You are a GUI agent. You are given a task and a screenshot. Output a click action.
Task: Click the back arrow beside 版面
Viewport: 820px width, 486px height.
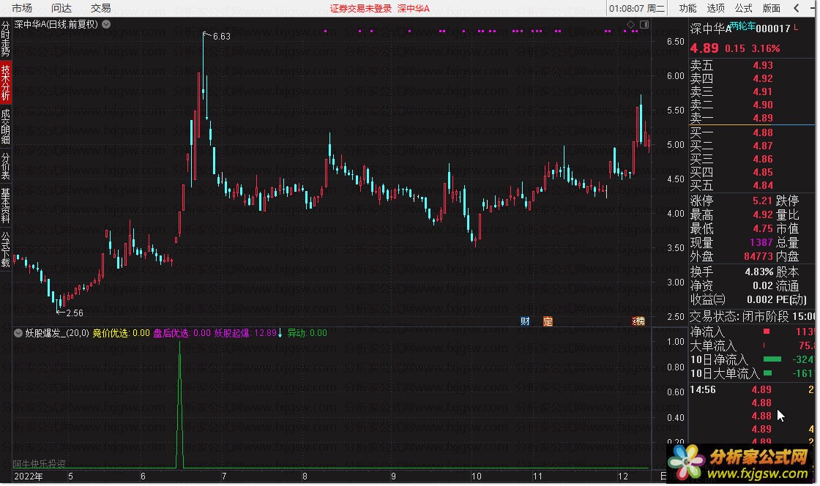point(796,8)
